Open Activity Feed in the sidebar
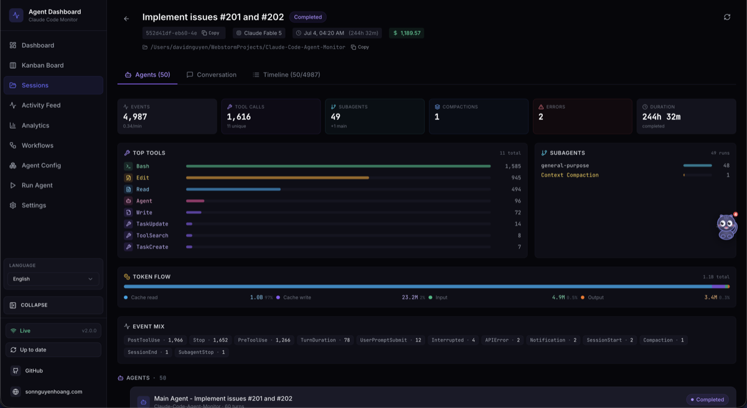 tap(54, 105)
